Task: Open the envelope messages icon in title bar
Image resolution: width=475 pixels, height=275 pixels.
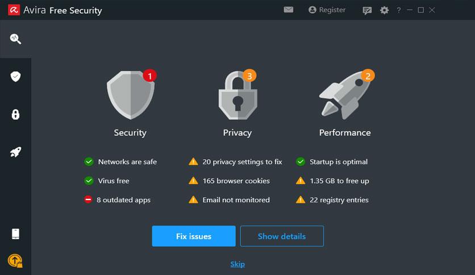Action: point(289,10)
